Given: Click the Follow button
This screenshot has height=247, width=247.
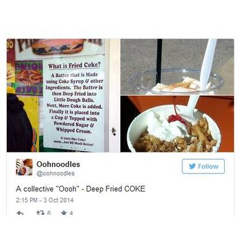Looking at the screenshot, I should pos(203,166).
